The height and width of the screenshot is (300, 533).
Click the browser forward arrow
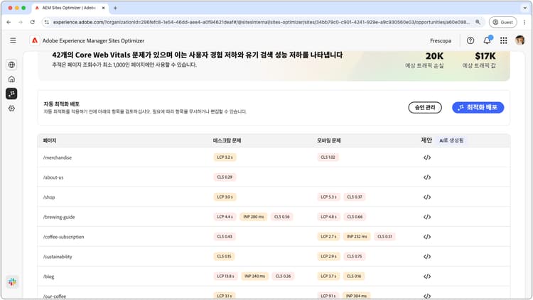pos(21,22)
